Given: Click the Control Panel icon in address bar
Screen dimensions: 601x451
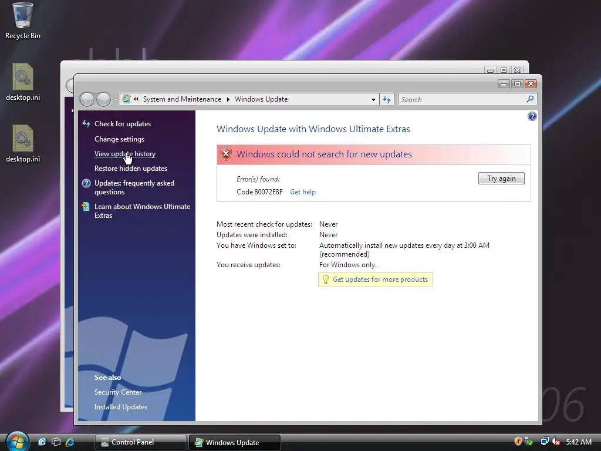Looking at the screenshot, I should 127,99.
